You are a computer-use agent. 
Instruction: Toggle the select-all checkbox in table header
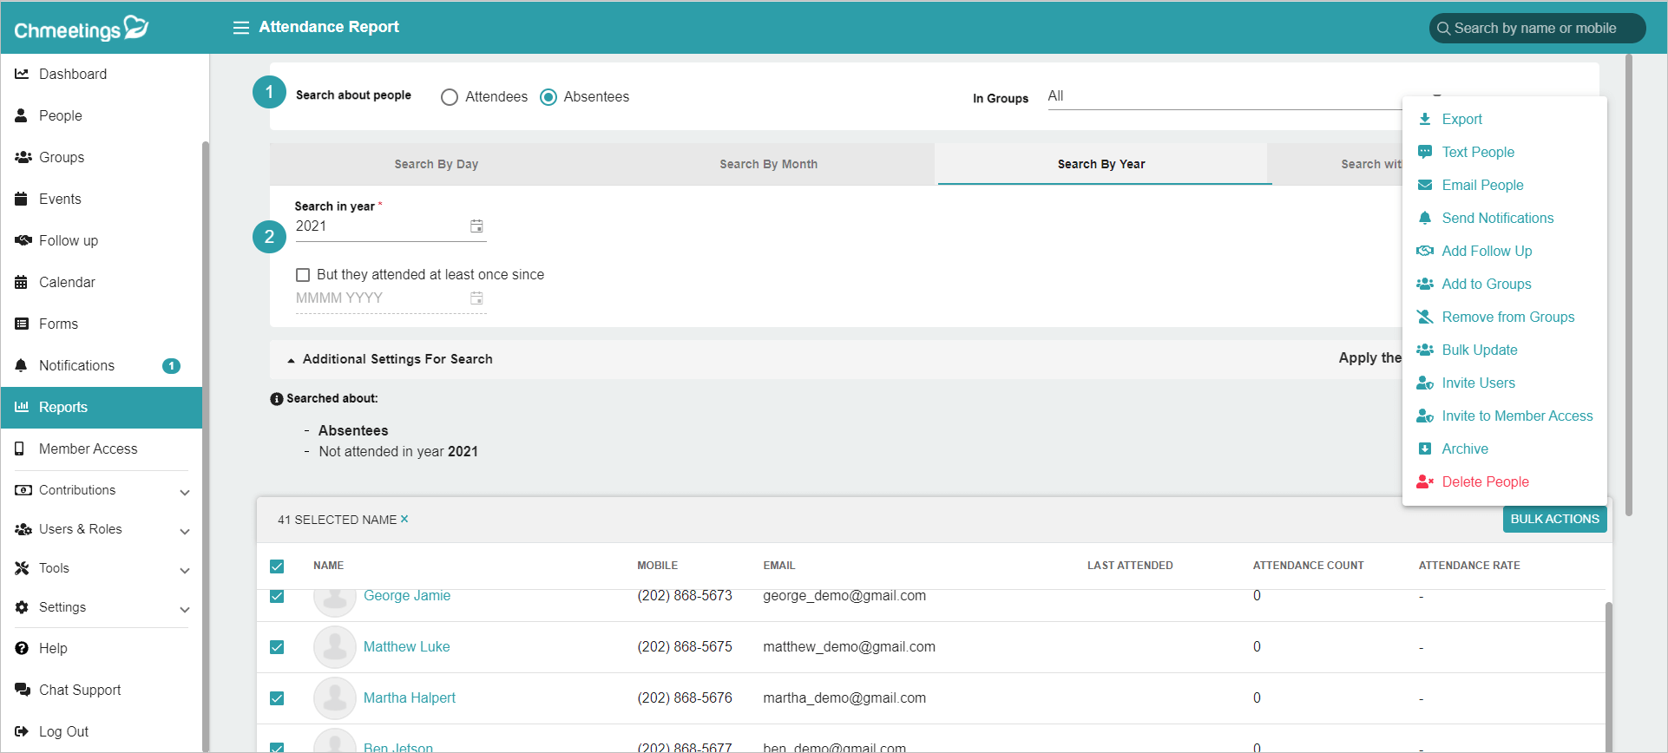point(277,566)
